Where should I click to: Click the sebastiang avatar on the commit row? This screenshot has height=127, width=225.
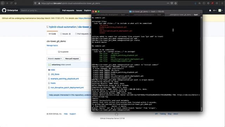coord(50,65)
